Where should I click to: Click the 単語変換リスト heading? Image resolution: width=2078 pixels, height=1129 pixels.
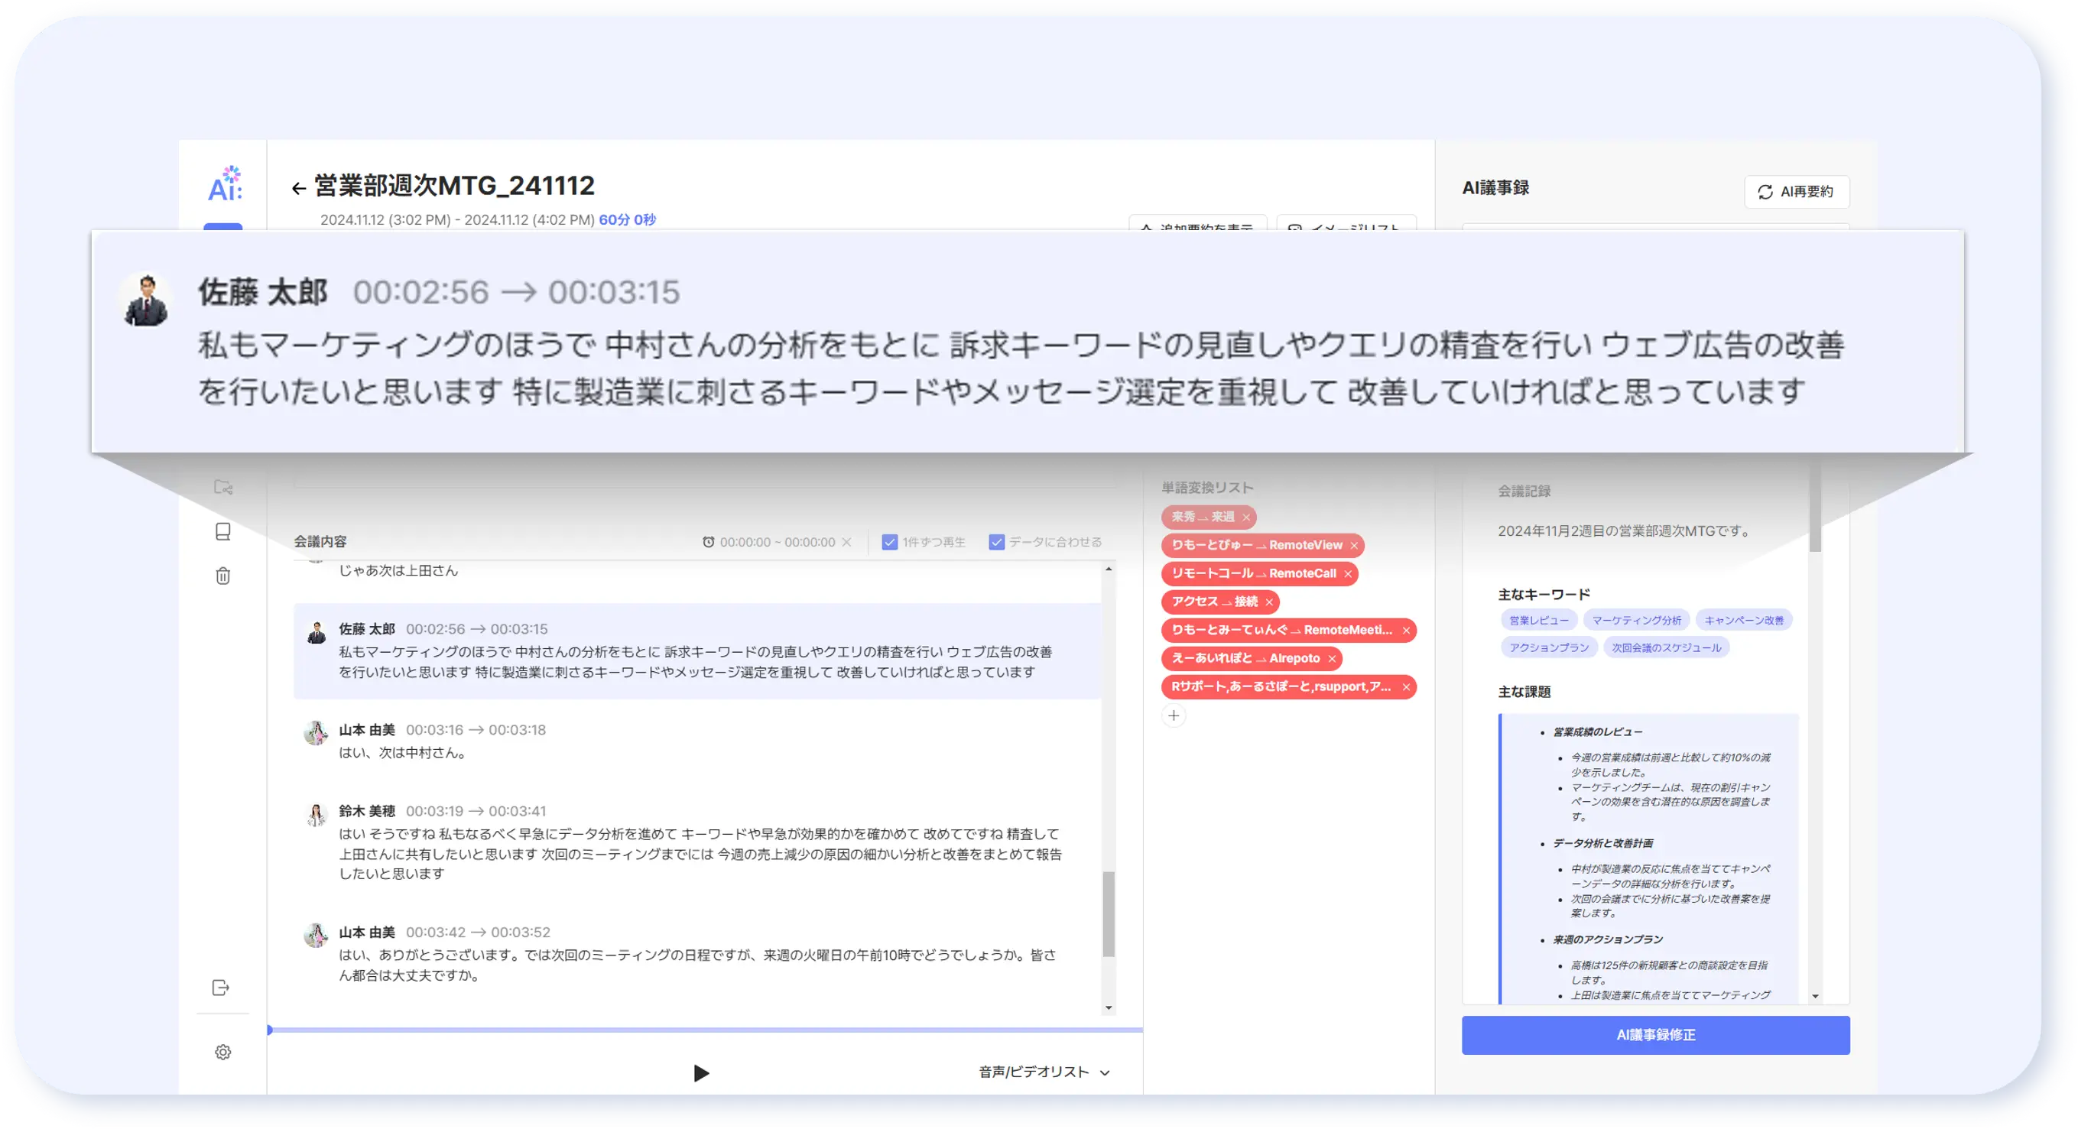(x=1206, y=487)
